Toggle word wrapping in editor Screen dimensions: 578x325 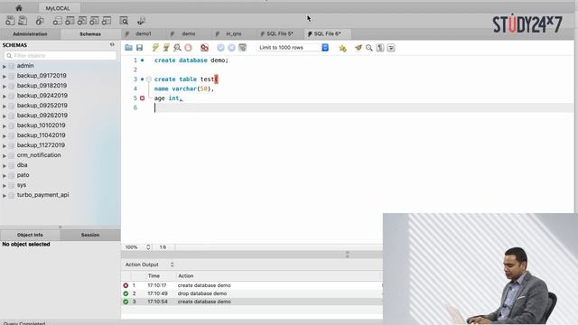[x=391, y=48]
